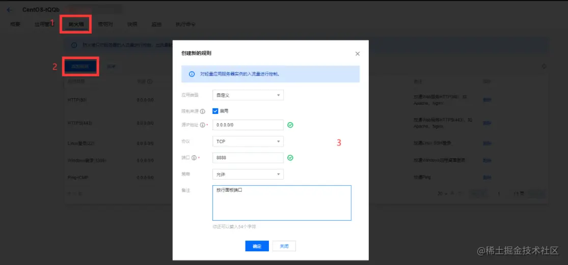Click the 删除 link for the HTTPS(443) rule
Image resolution: width=568 pixels, height=265 pixels.
[x=487, y=123]
